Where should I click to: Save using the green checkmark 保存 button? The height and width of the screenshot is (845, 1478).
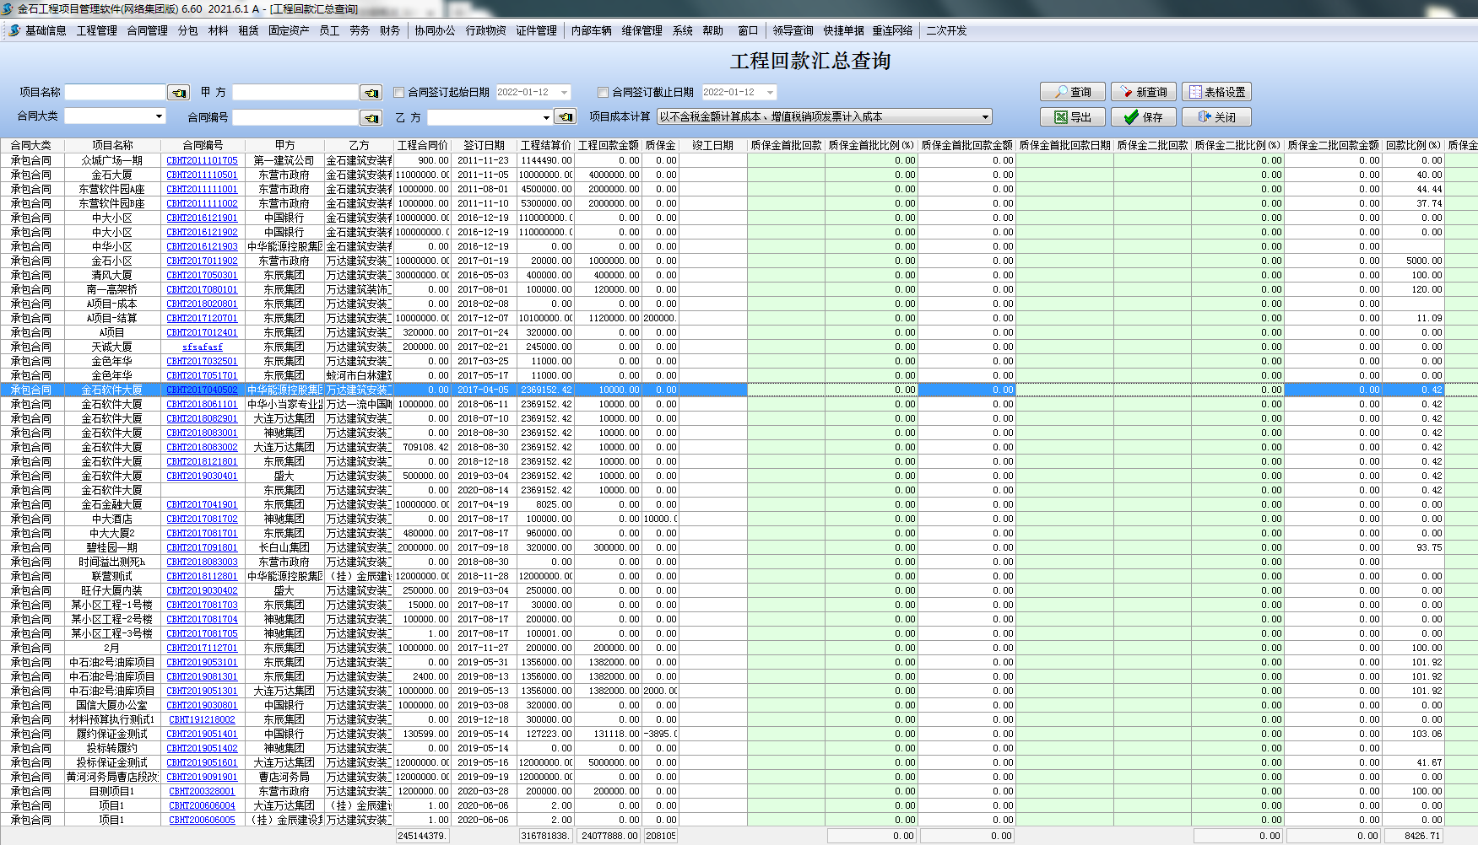[1143, 117]
